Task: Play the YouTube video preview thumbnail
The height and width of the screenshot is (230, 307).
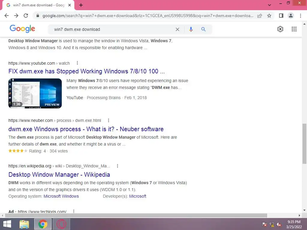Action: pos(35,93)
